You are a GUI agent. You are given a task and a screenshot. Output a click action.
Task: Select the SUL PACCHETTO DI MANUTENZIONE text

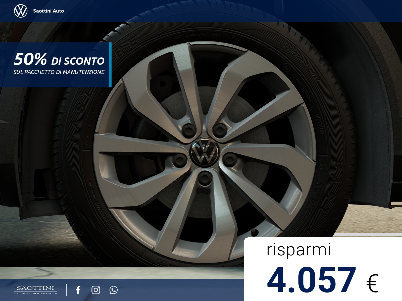(59, 72)
